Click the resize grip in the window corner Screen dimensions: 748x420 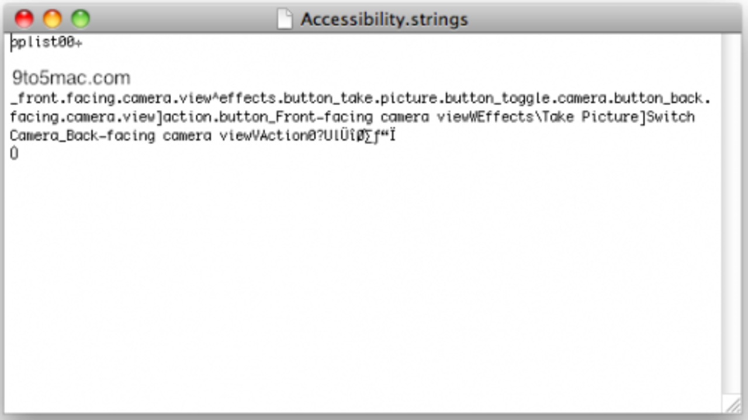(733, 404)
